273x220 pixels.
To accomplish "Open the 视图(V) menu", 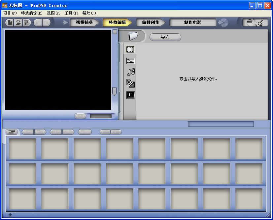I will click(x=53, y=13).
